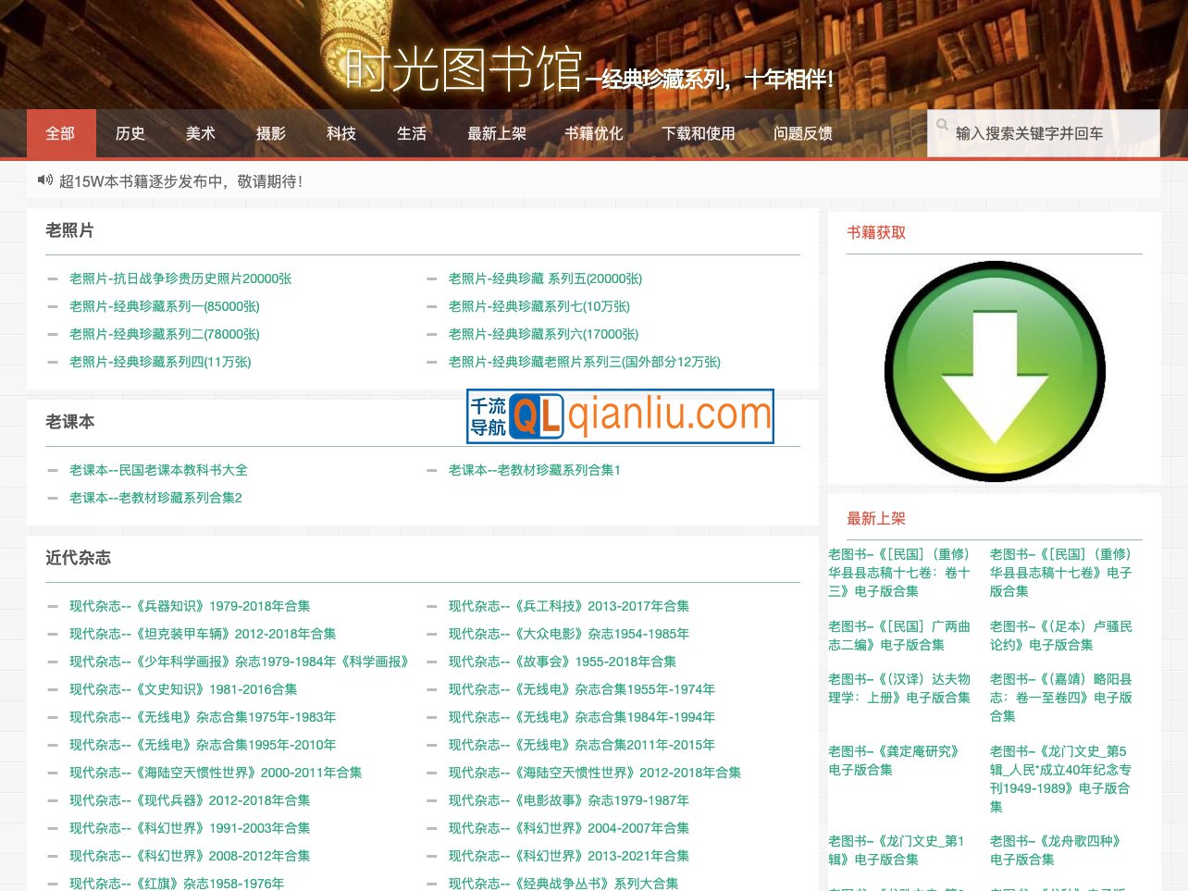Go to the 美术 category
Screen dimensions: 1188x891
(x=201, y=133)
